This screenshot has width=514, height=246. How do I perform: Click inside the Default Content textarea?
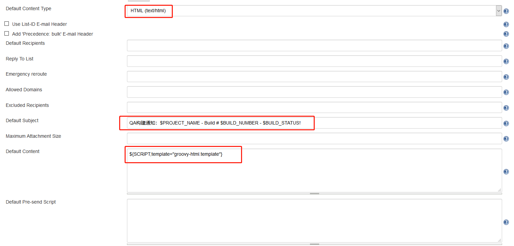pyautogui.click(x=314, y=170)
